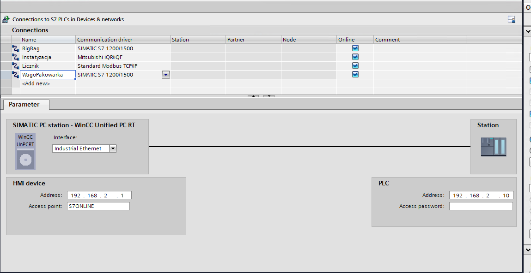Click the WinCC UnPCRT device icon

25,151
